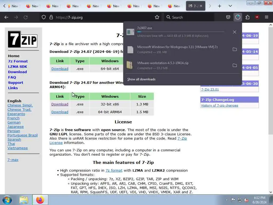Open the Firefox hamburger application menu
This screenshot has height=205, width=273.
pos(267,17)
